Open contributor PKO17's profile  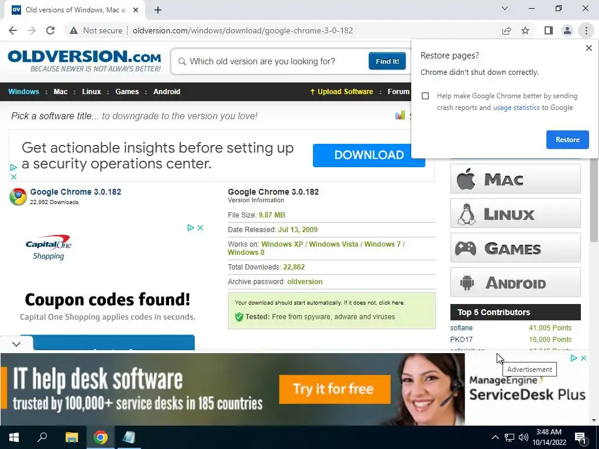[x=461, y=340]
